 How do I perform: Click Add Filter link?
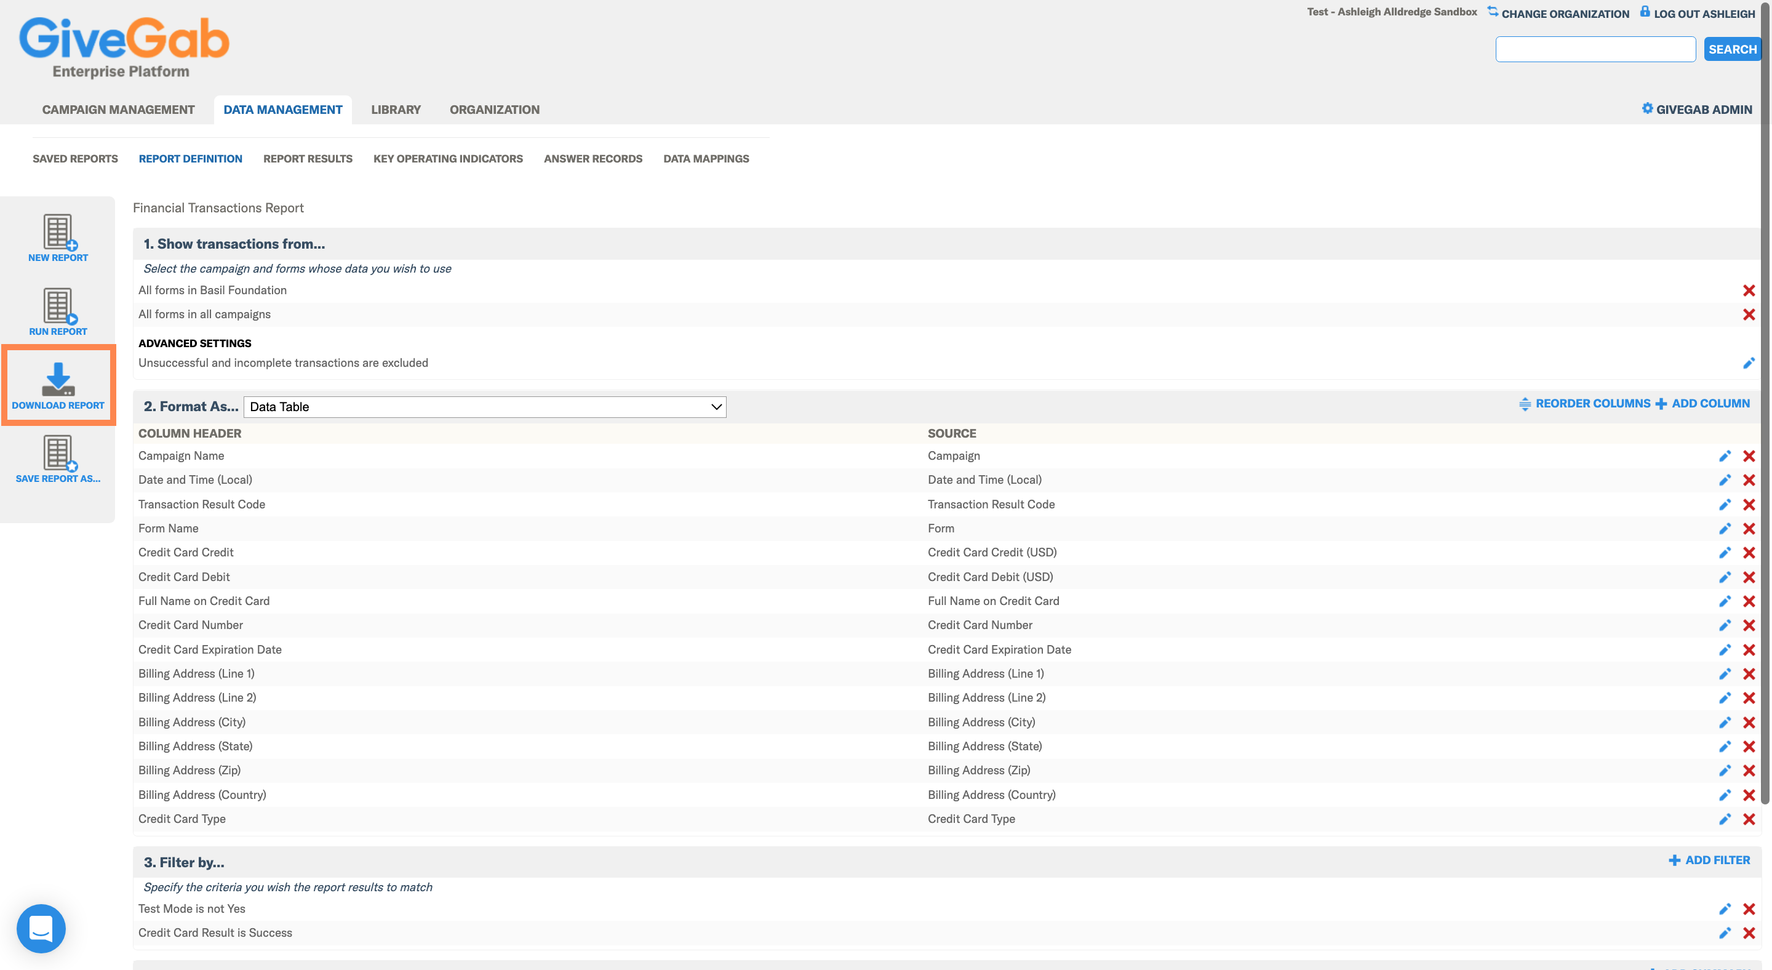(1709, 860)
